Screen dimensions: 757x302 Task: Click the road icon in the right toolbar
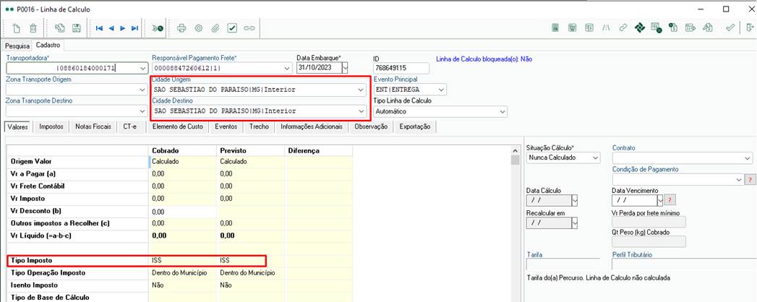click(x=606, y=28)
